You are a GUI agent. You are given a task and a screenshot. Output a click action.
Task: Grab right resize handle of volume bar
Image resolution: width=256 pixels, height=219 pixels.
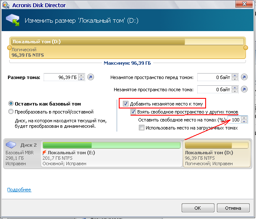[246, 48]
